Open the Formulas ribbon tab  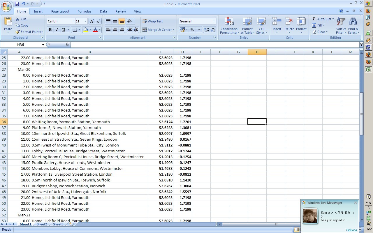click(x=84, y=11)
